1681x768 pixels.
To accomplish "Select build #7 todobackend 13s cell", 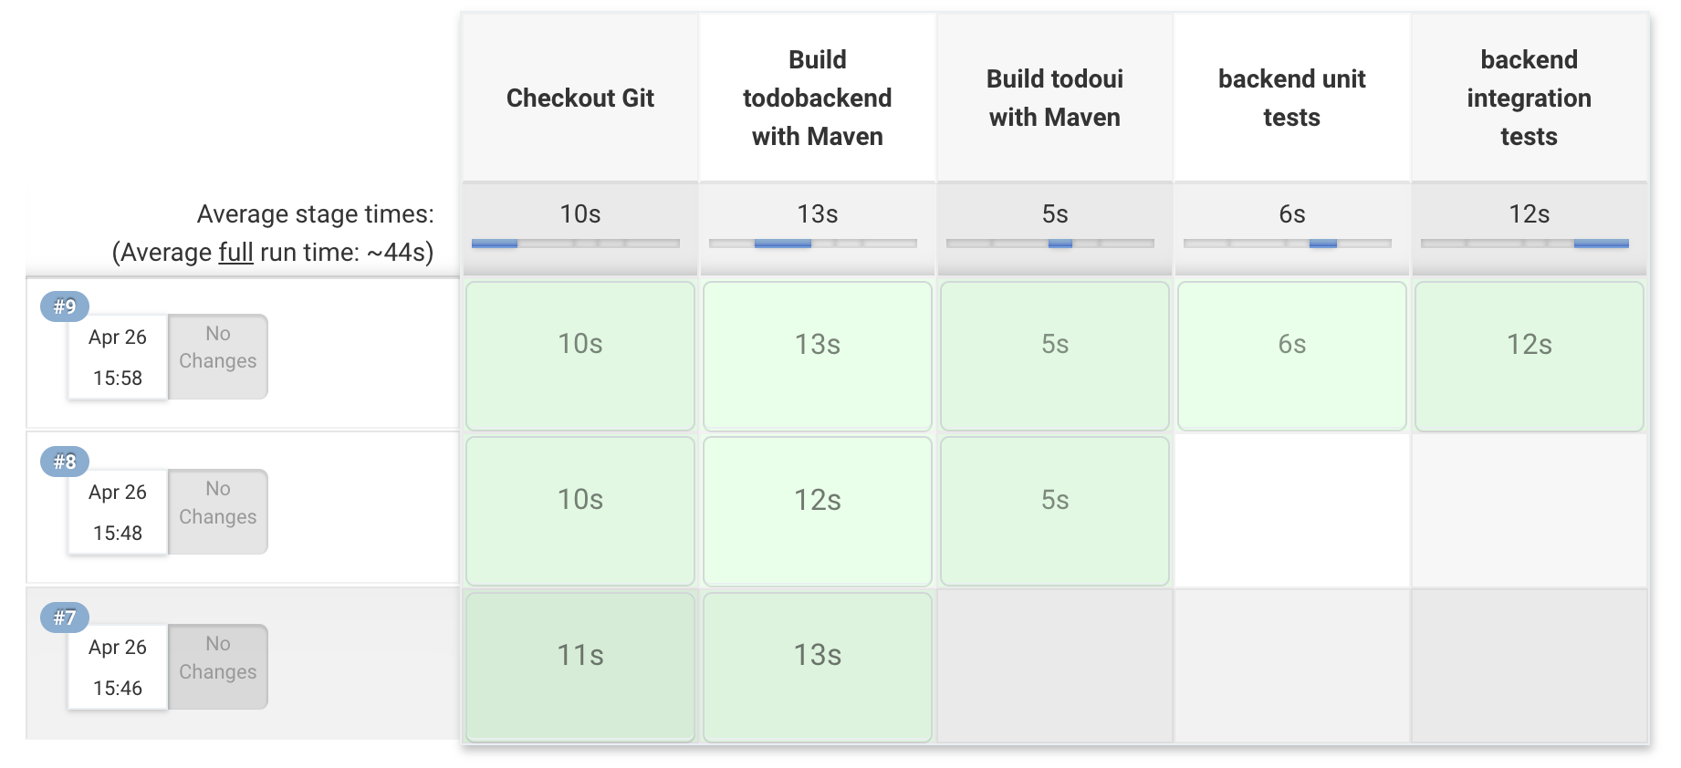I will [x=818, y=667].
